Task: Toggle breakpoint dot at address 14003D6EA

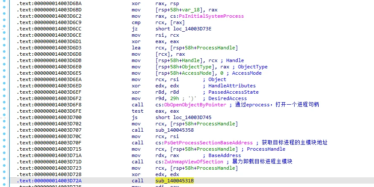Action: coord(4,76)
